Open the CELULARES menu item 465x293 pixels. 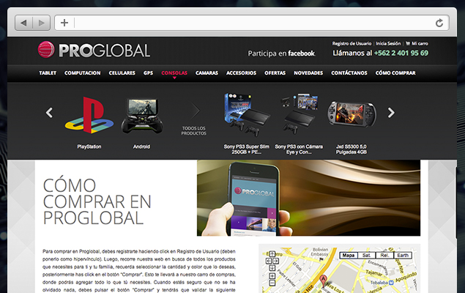[122, 73]
